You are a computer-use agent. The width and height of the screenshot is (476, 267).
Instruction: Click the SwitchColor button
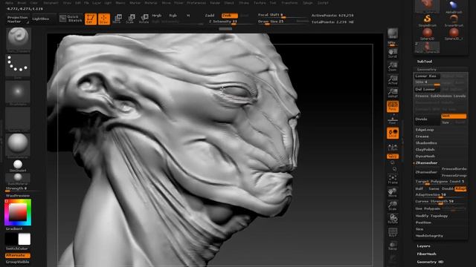17,248
